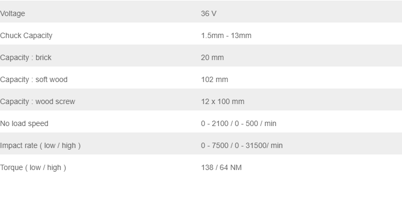Screen dimensions: 402x199
Task: Select the 36 V value
Action: 209,13
